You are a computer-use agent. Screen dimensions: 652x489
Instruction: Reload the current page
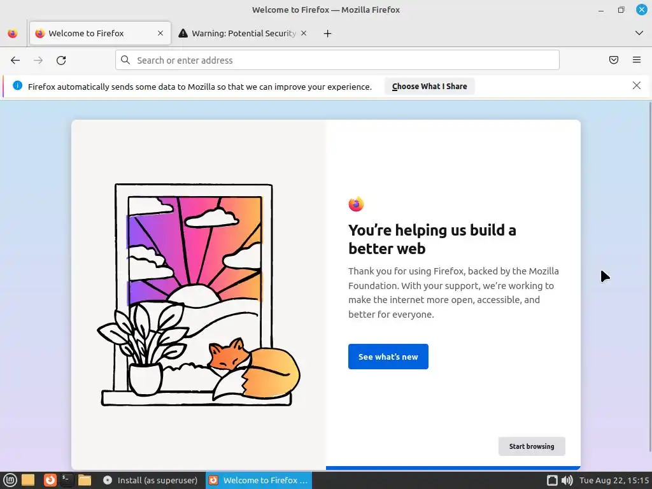click(61, 60)
